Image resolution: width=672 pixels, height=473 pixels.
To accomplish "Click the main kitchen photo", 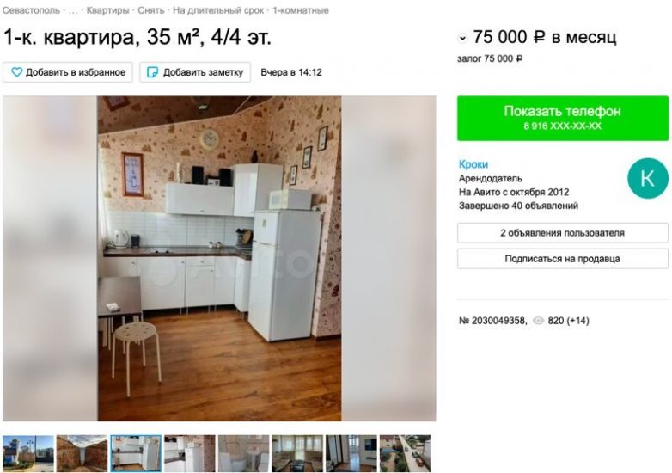I will point(219,258).
